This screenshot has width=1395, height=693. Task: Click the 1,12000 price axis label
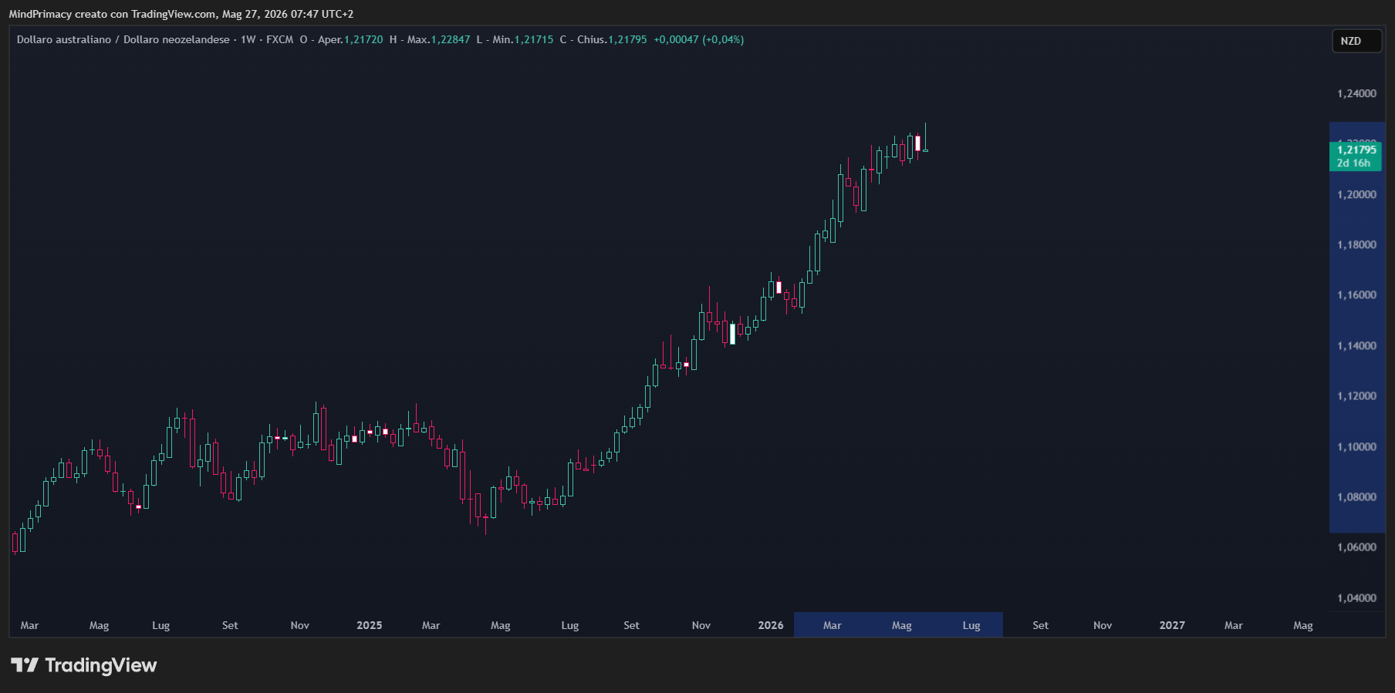(x=1356, y=395)
